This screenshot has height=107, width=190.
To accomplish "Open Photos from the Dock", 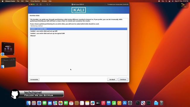I will click(x=61, y=103).
